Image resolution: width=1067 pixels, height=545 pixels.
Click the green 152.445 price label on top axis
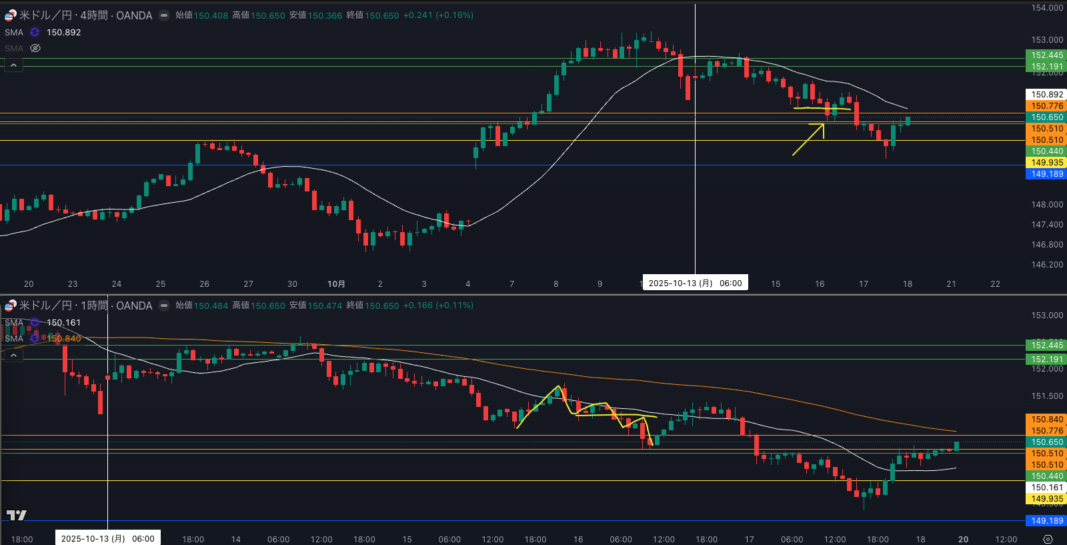pyautogui.click(x=1046, y=55)
